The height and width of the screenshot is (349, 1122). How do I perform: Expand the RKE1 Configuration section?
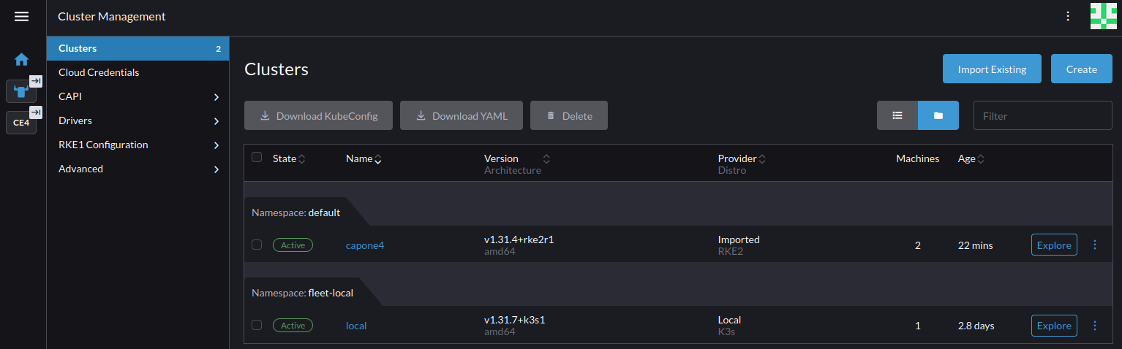click(138, 145)
